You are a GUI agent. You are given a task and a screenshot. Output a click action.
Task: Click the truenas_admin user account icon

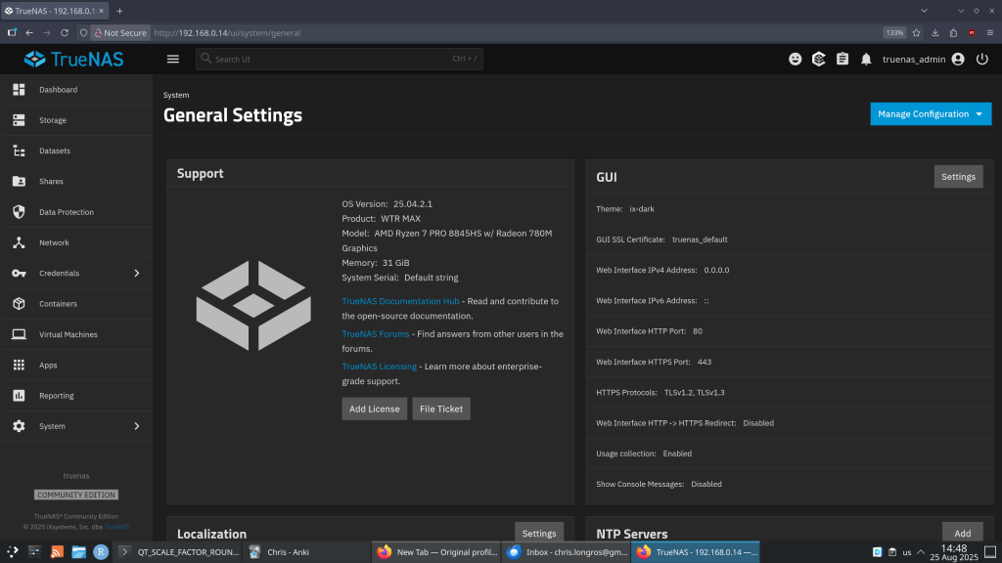coord(957,59)
